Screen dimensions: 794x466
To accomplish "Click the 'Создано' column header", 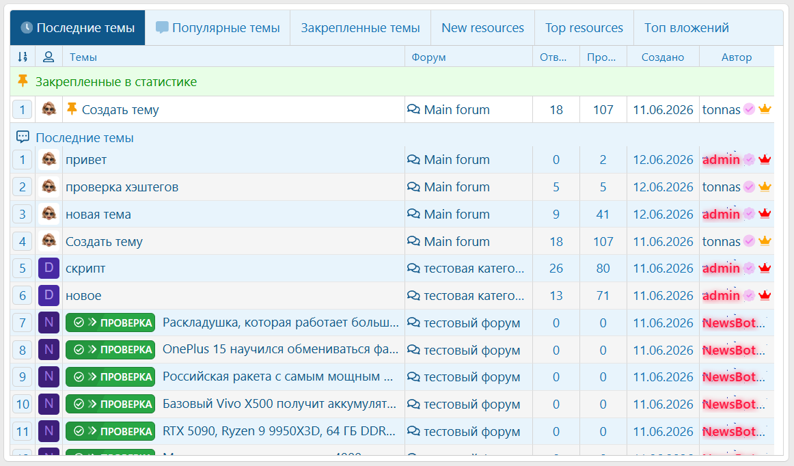I will pos(663,57).
